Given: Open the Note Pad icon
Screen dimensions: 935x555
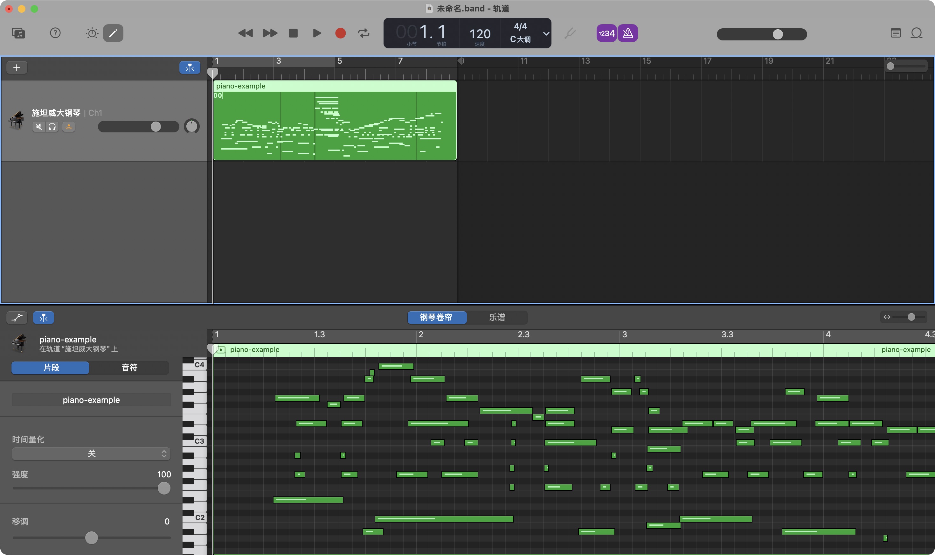Looking at the screenshot, I should [895, 33].
